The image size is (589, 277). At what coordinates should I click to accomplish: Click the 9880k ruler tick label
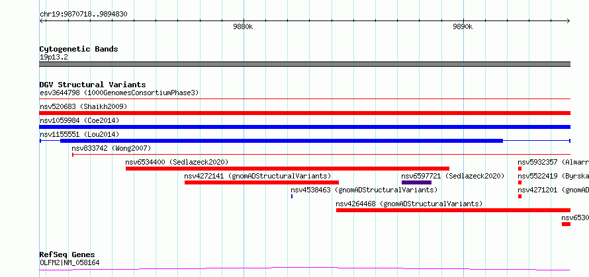(243, 26)
